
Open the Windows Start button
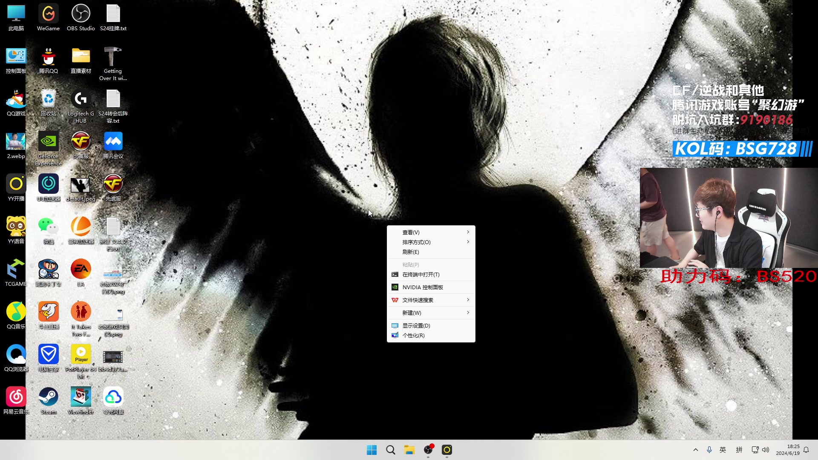click(x=372, y=450)
